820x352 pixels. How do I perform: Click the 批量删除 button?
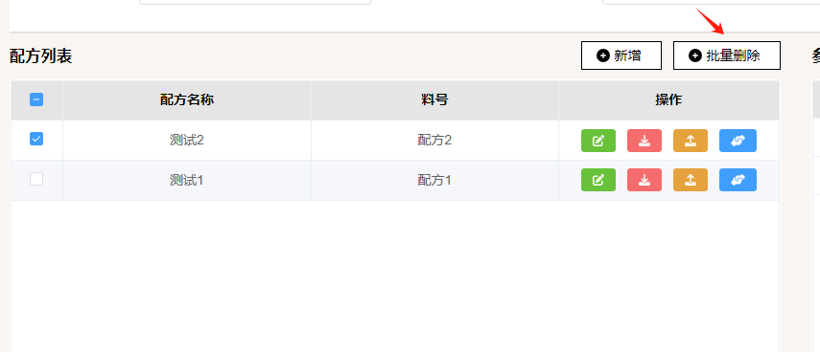pos(726,55)
